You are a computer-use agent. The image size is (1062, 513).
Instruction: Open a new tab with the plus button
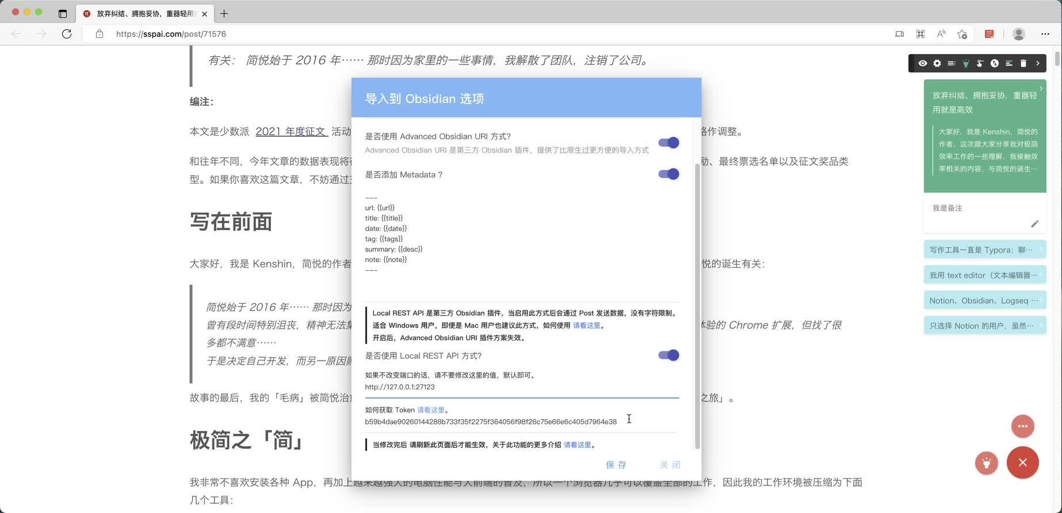(x=224, y=13)
